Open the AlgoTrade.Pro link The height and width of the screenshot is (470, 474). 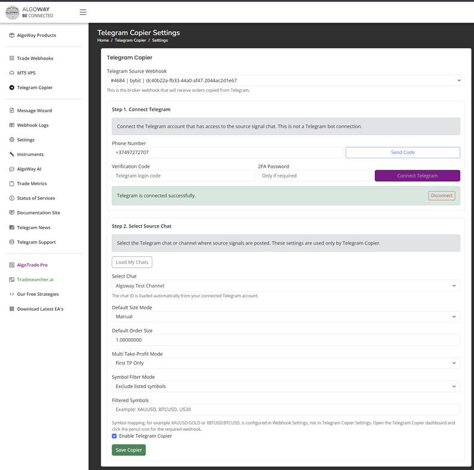pyautogui.click(x=32, y=265)
